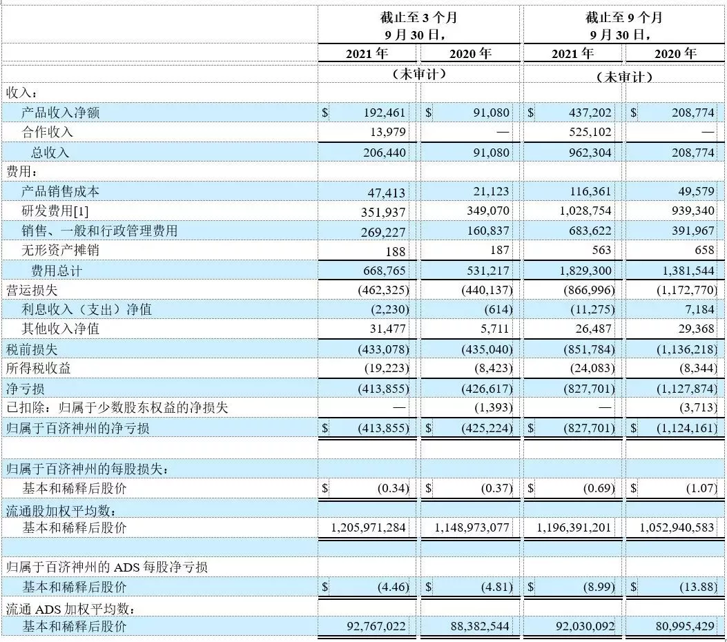Click the R&D expense value 351,937
This screenshot has width=727, height=642.
(x=383, y=213)
